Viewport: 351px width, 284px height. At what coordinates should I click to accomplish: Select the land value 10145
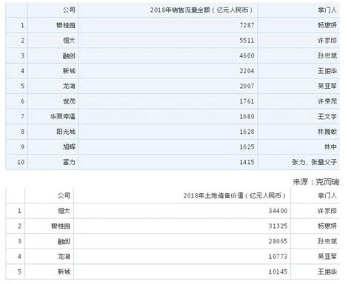(278, 272)
